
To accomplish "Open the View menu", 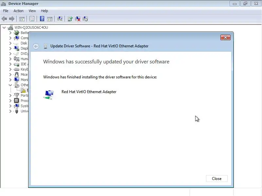I will [x=32, y=11].
